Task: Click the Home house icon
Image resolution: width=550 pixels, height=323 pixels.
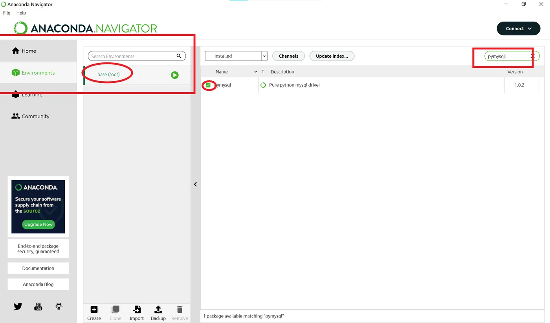Action: pyautogui.click(x=16, y=51)
